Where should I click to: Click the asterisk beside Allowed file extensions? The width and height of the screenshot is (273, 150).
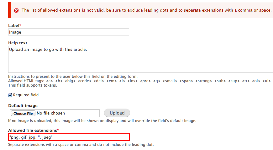58,130
